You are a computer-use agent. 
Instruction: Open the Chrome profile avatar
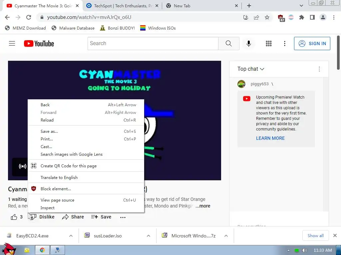point(323,17)
